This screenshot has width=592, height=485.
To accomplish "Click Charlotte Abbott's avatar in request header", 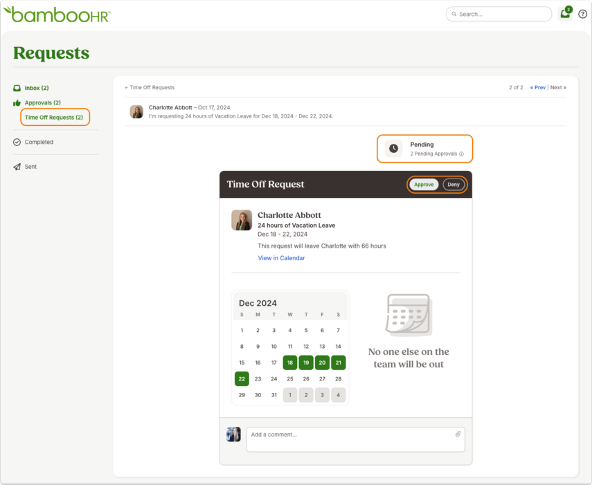I will pyautogui.click(x=136, y=111).
